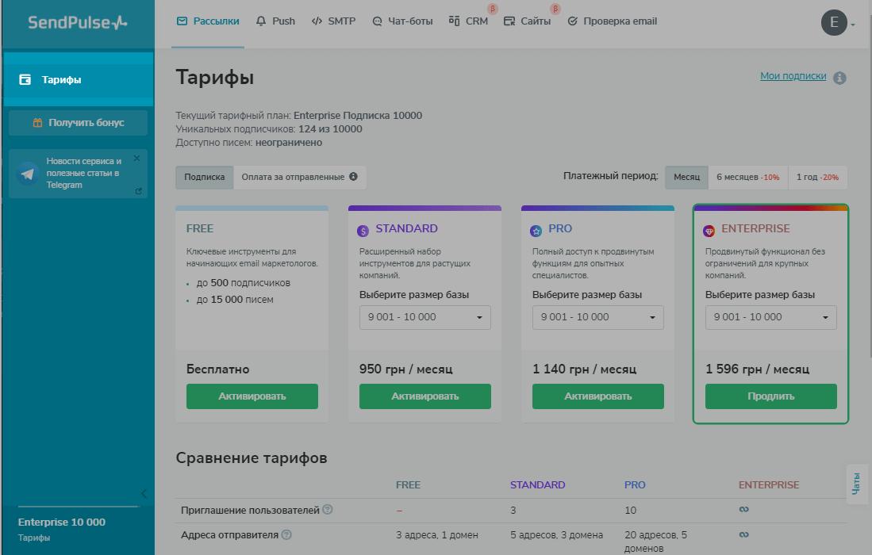872x555 pixels.
Task: Open the Мои подписки link
Action: (x=793, y=76)
